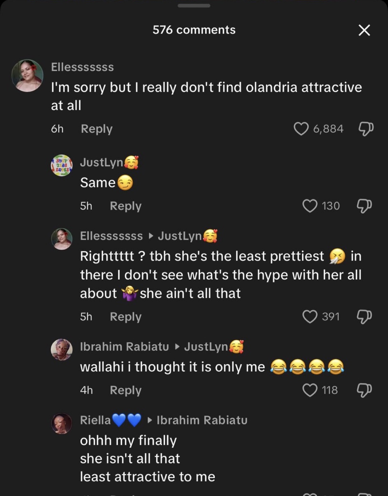388x496 pixels.
Task: Like Ibrahim Rabiatu's "wallahi" comment
Action: pos(310,390)
